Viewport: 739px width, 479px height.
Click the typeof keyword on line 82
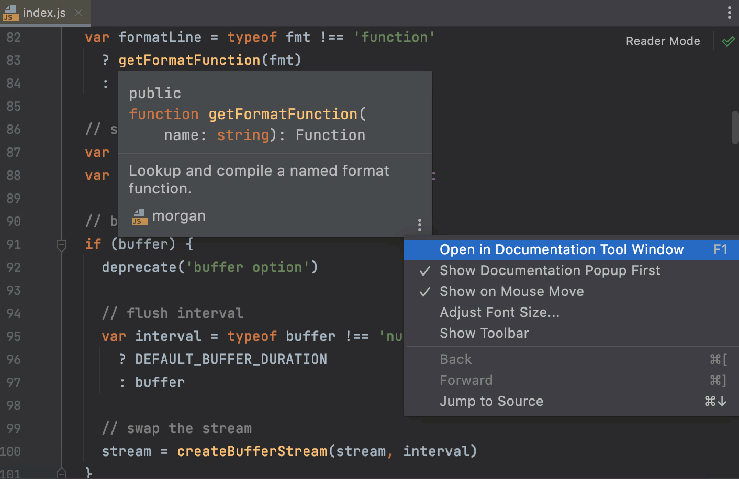click(x=252, y=37)
